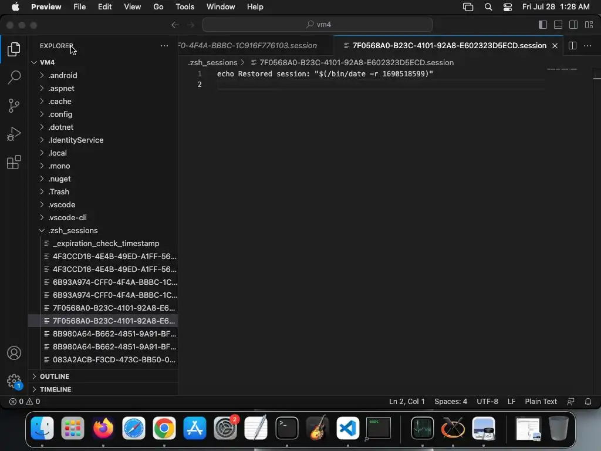Open Control Center in menu bar
Viewport: 601px width, 451px height.
coord(508,7)
